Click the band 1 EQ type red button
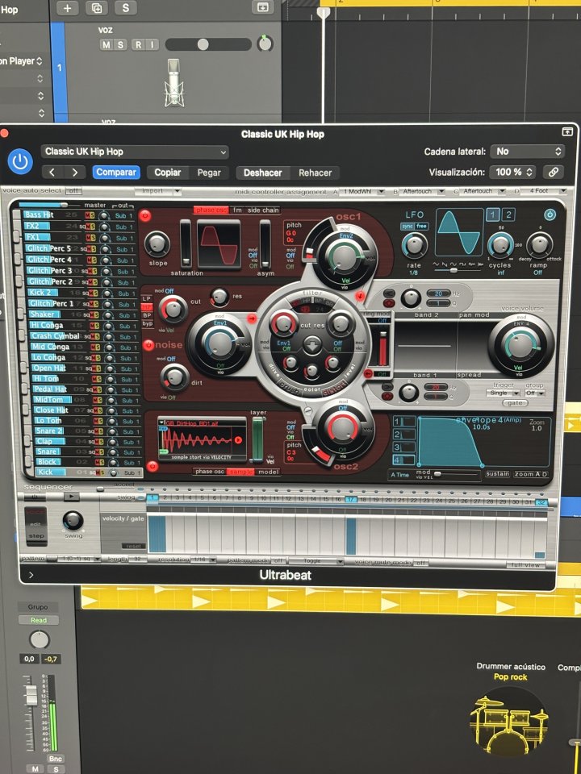Image resolution: width=581 pixels, height=774 pixels. 388,397
